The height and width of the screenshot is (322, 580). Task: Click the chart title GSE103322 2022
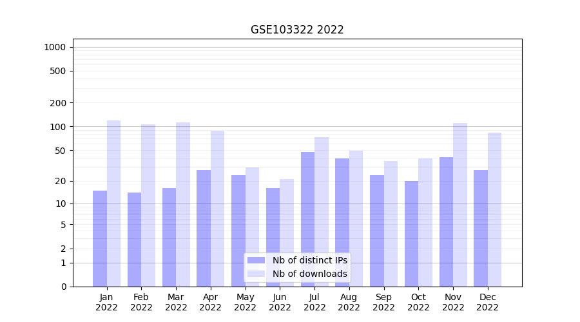[297, 30]
